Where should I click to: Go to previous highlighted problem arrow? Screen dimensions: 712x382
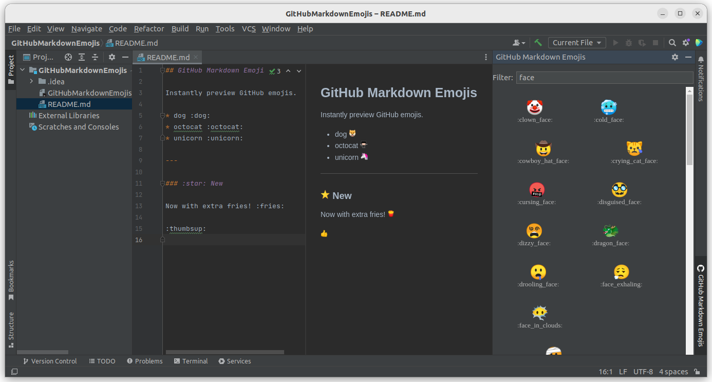point(288,71)
